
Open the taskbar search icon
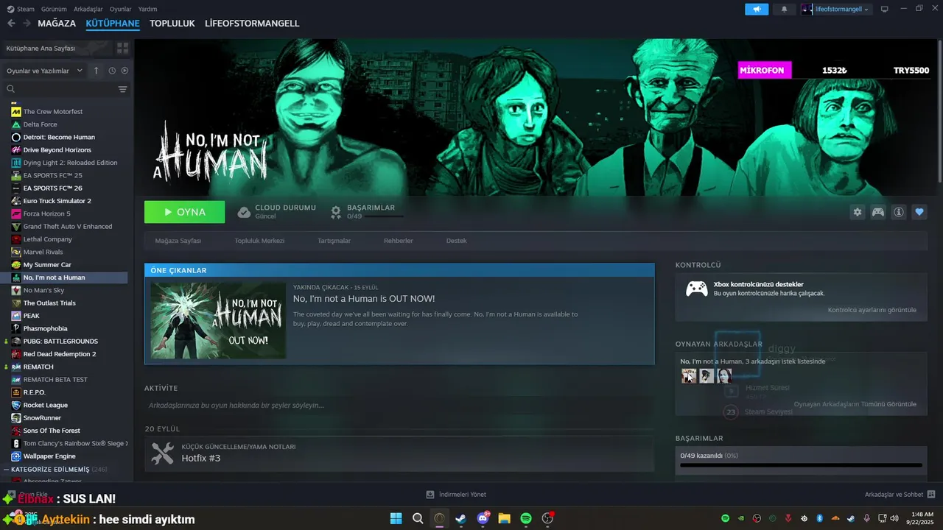(418, 518)
